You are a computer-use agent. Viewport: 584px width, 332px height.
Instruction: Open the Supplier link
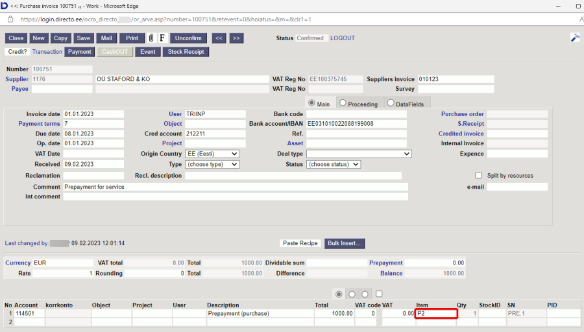click(x=17, y=79)
